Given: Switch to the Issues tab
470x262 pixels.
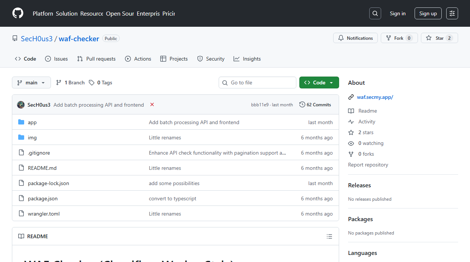Looking at the screenshot, I should click(57, 59).
